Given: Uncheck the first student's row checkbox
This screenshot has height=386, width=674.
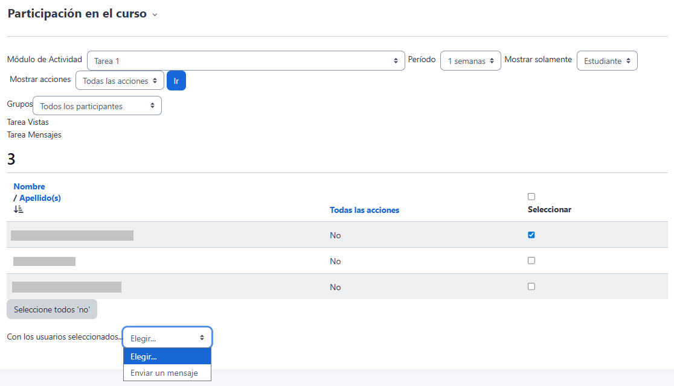Looking at the screenshot, I should [x=531, y=235].
